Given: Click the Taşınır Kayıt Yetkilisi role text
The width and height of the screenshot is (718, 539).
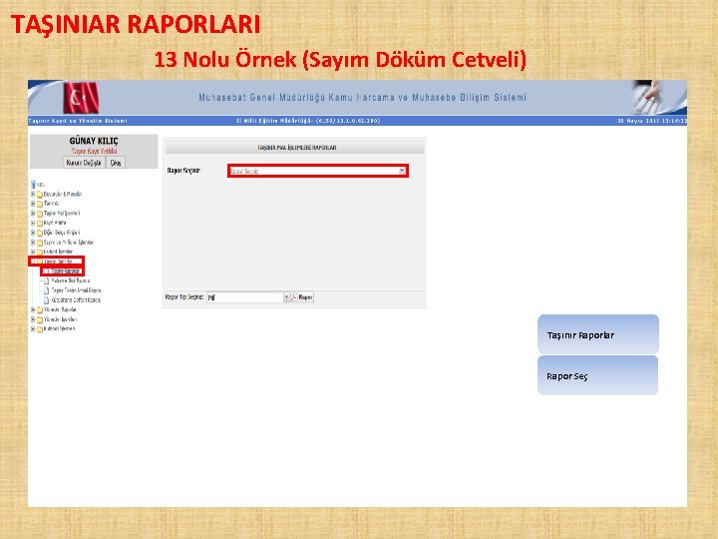Looking at the screenshot, I should point(94,151).
